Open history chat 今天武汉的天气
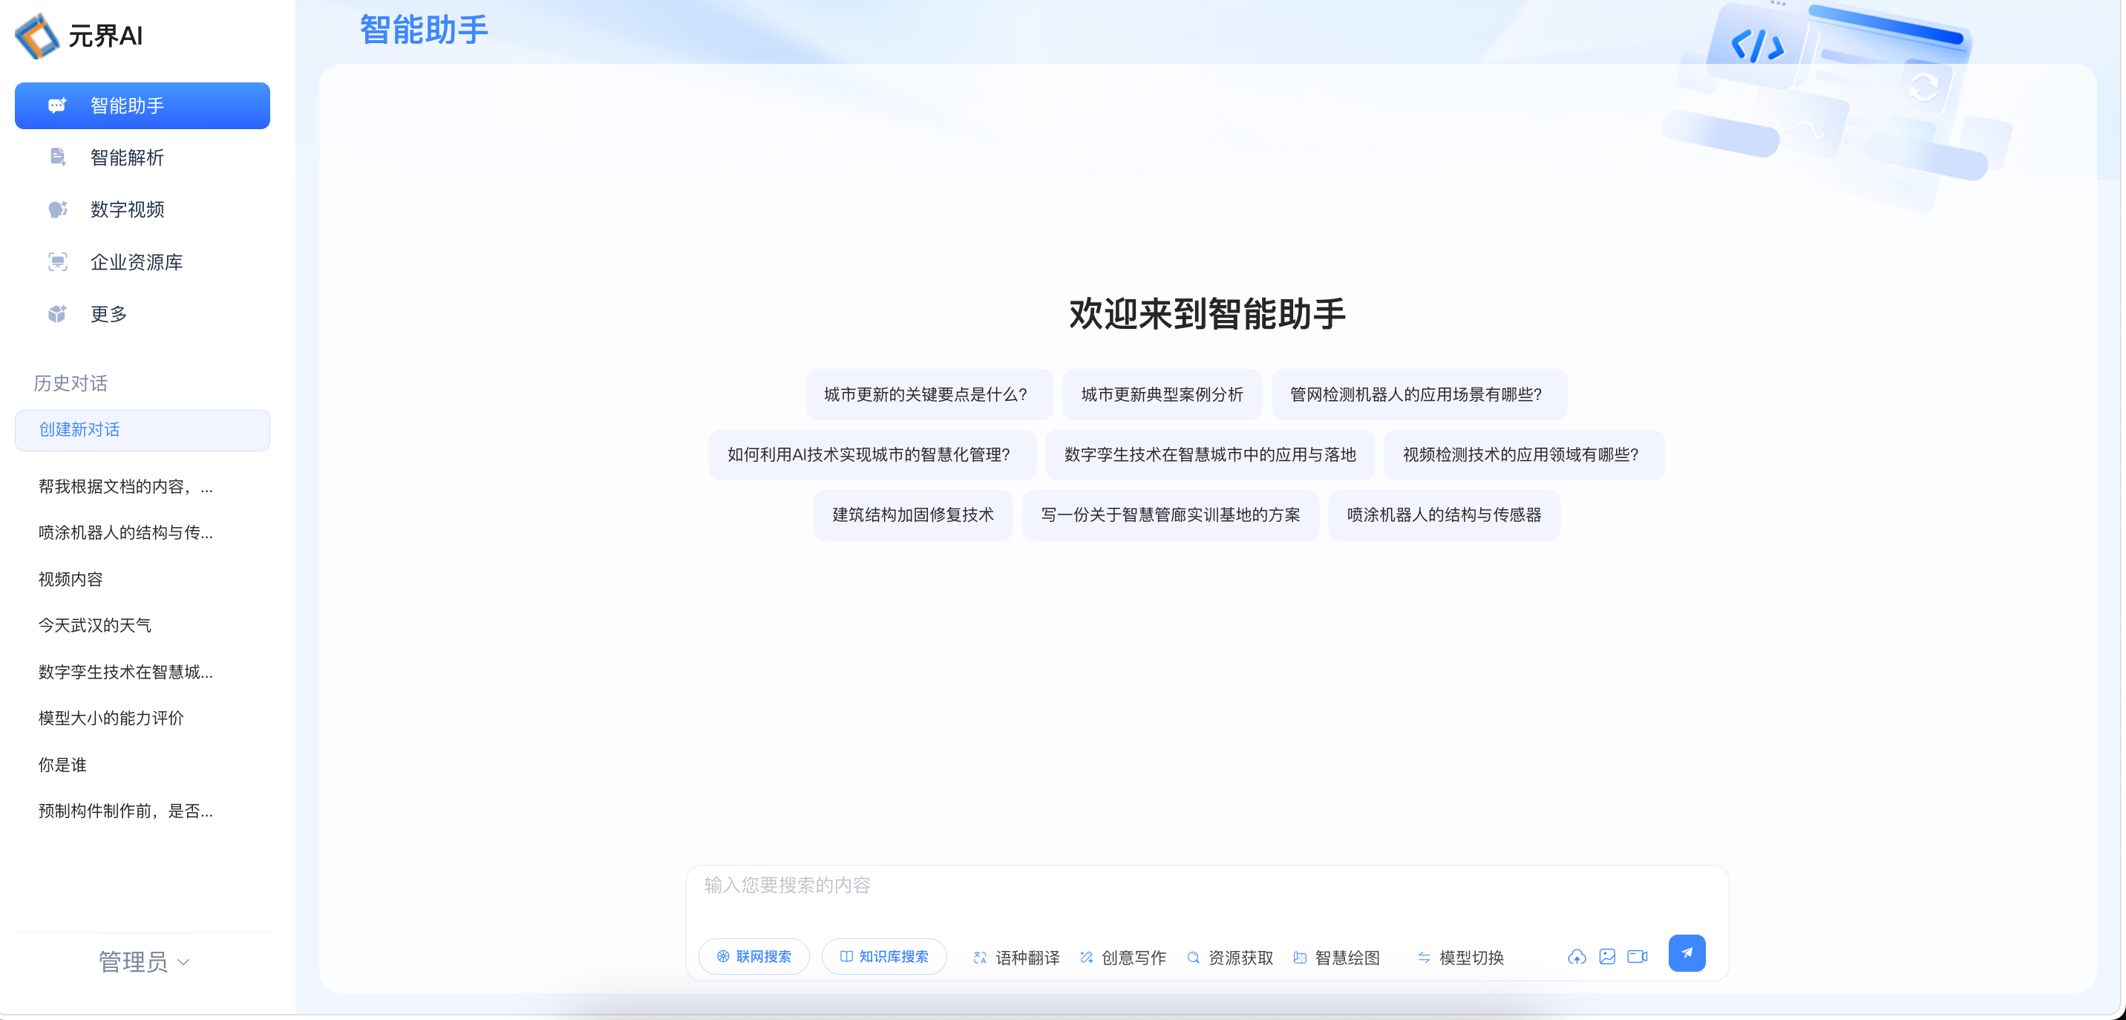The height and width of the screenshot is (1020, 2126). click(94, 626)
